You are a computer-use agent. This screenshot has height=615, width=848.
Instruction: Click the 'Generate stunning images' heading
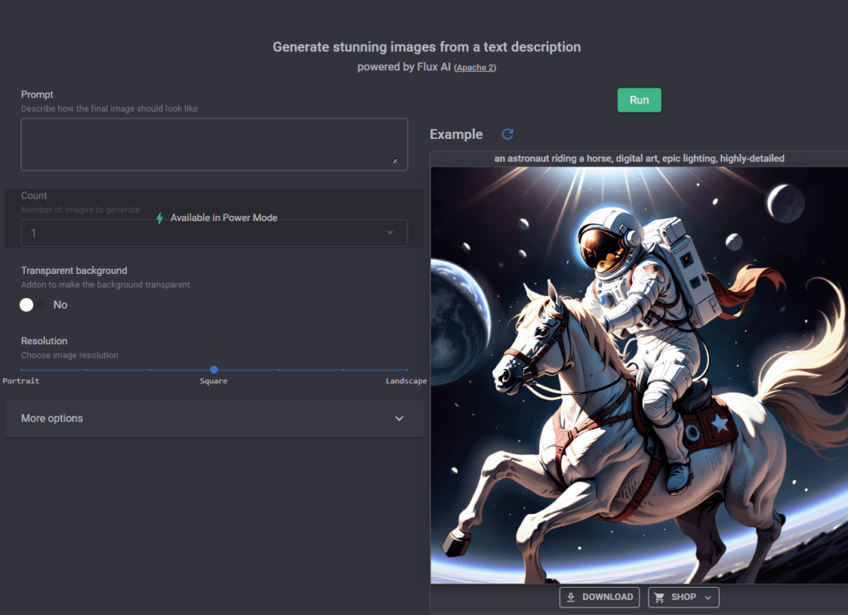pyautogui.click(x=426, y=47)
